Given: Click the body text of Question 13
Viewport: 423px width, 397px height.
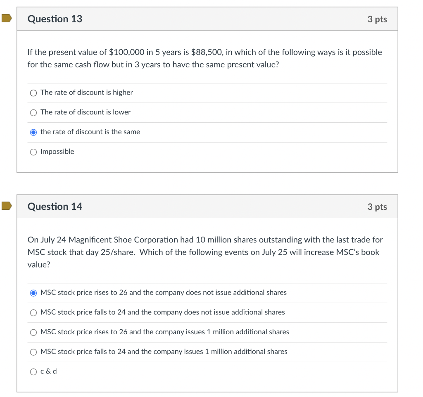Looking at the screenshot, I should [204, 58].
